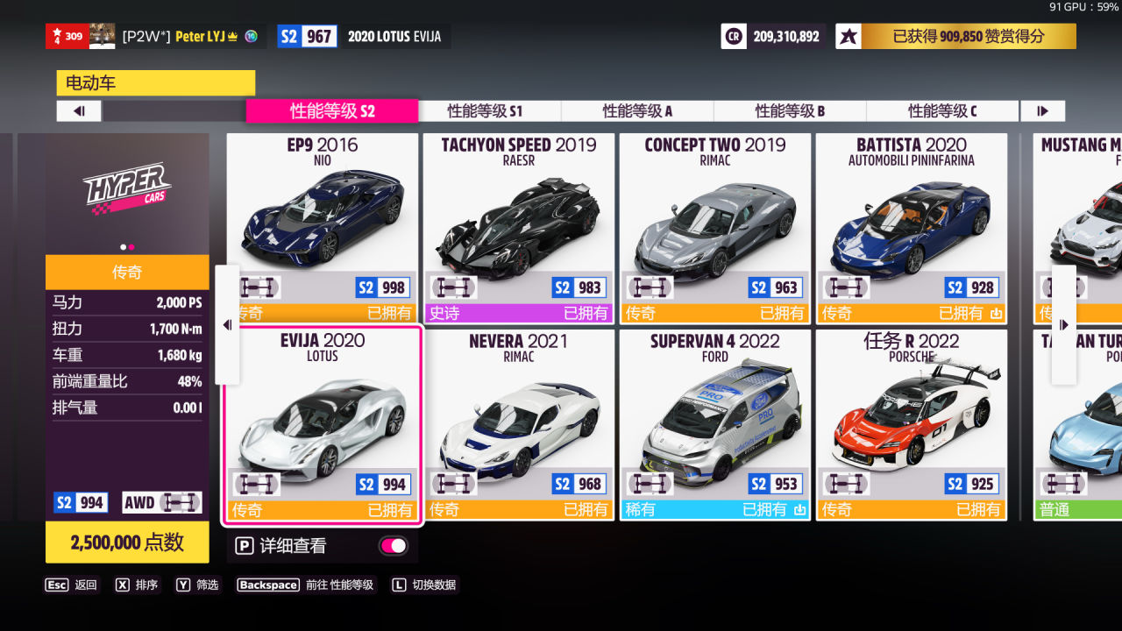This screenshot has height=631, width=1122.
Task: Show next cars with right arrow
Action: click(1064, 325)
